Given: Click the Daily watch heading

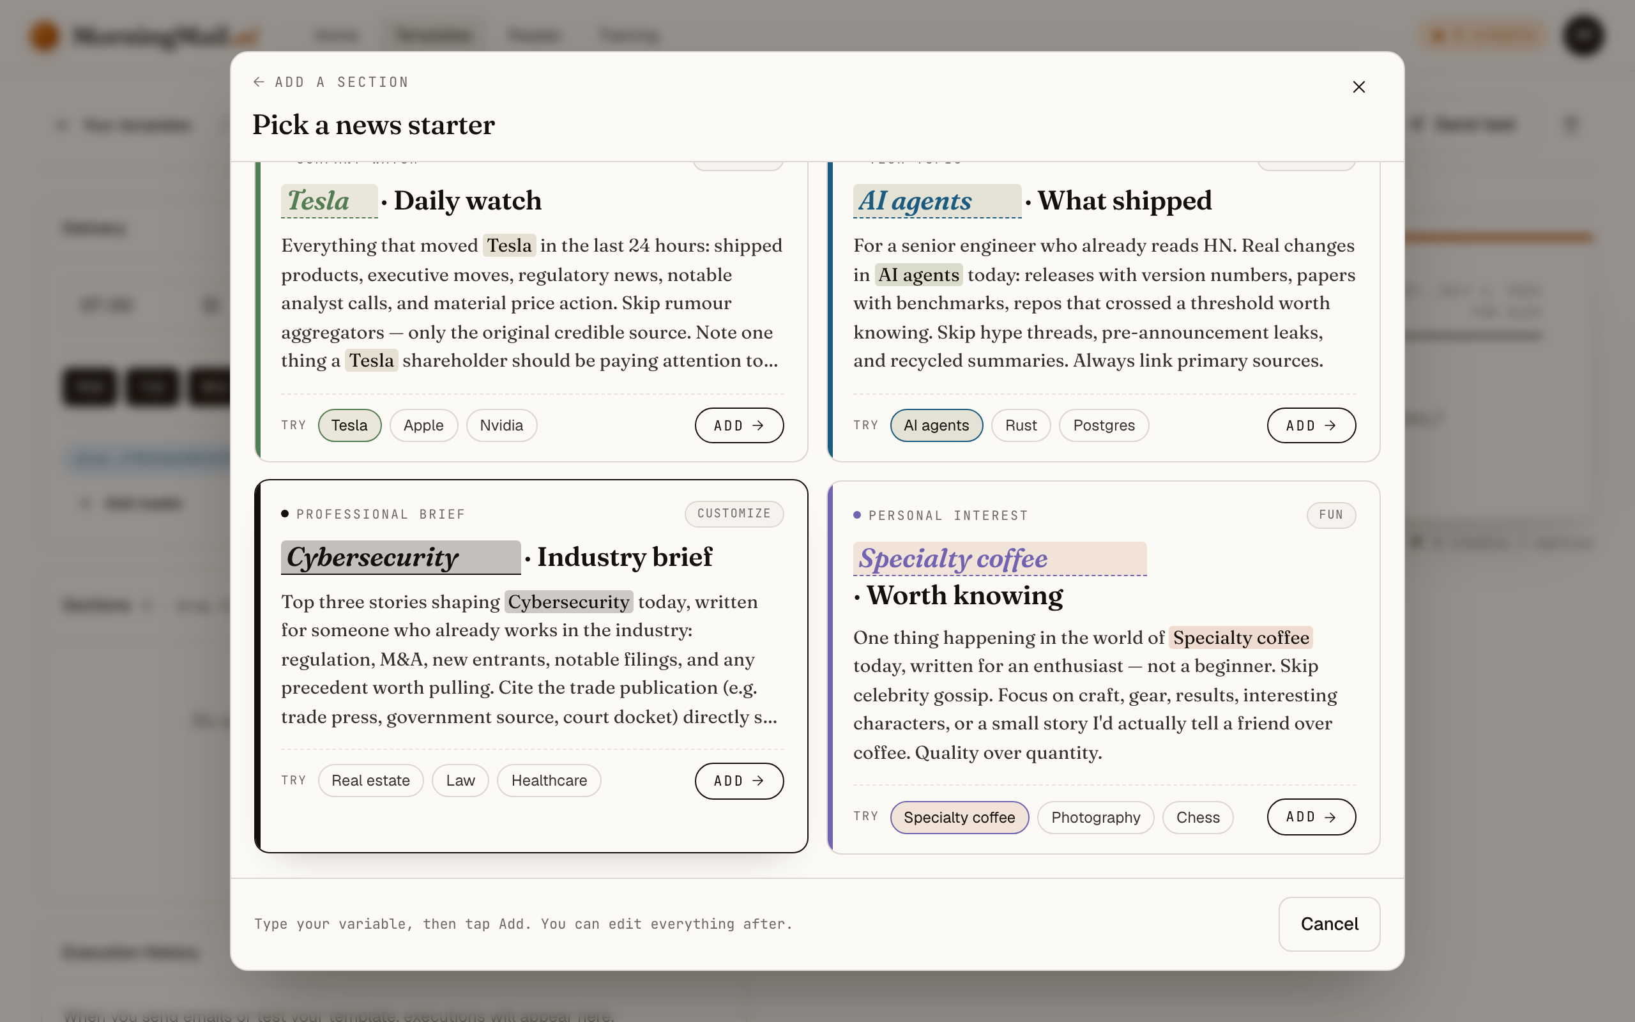Looking at the screenshot, I should pos(468,201).
